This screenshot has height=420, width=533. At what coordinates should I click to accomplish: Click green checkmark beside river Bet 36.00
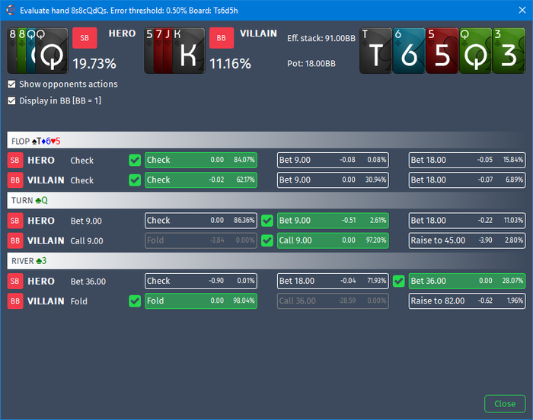pyautogui.click(x=399, y=281)
